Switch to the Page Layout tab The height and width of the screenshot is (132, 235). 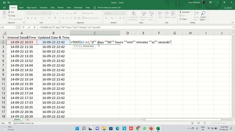click(32, 7)
